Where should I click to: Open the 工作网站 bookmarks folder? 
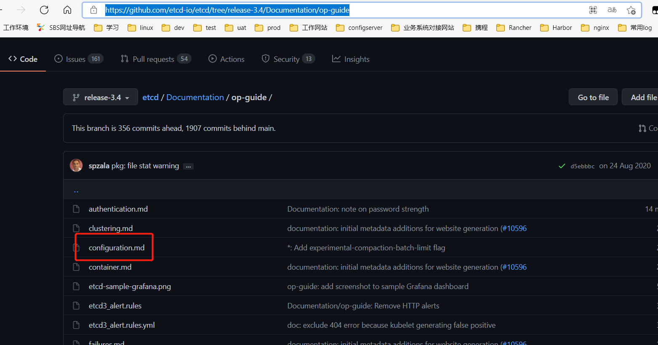pos(309,28)
